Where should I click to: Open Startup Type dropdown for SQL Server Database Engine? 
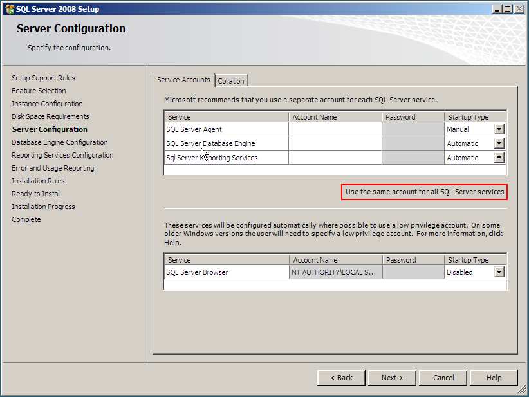point(499,143)
